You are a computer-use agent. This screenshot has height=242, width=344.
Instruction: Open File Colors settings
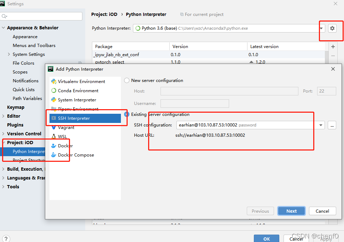pyautogui.click(x=23, y=63)
